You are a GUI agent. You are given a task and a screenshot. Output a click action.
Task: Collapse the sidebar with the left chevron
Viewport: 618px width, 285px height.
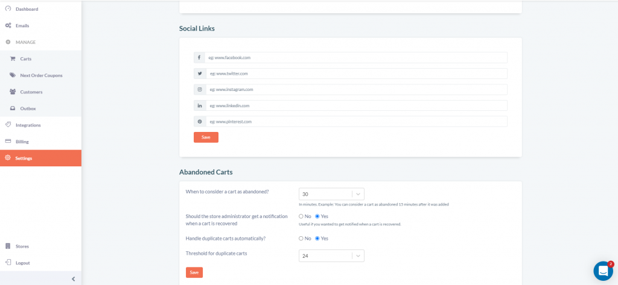click(73, 279)
